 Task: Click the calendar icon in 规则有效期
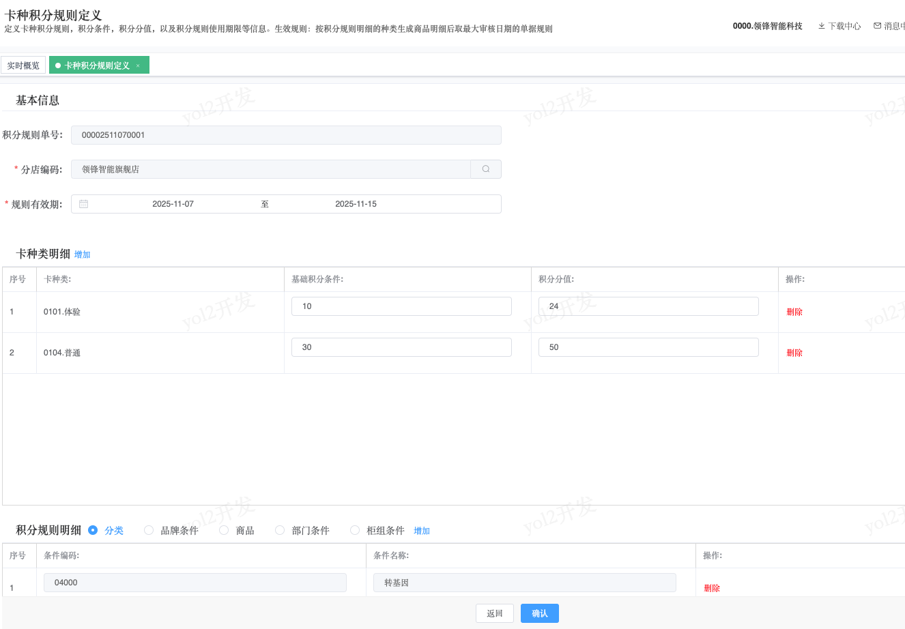(x=84, y=204)
